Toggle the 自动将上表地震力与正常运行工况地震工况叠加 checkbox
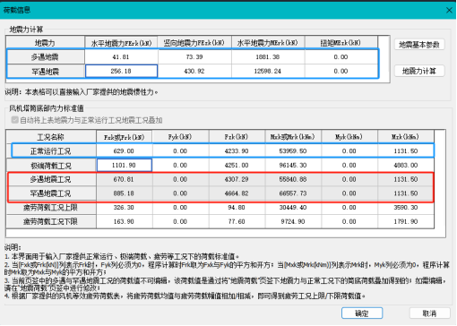 coord(14,120)
